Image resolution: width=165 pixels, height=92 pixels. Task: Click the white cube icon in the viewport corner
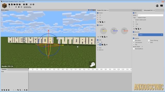point(92,64)
